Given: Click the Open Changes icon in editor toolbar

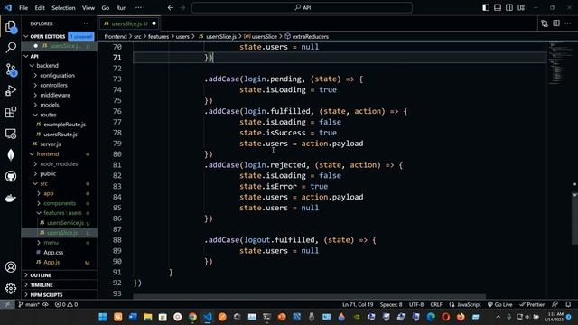Looking at the screenshot, I should (545, 23).
